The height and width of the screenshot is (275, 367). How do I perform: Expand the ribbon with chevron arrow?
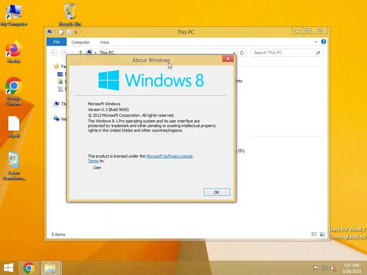tap(315, 42)
